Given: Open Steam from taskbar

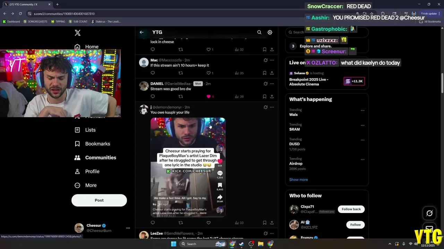Looking at the screenshot, I should point(241,244).
